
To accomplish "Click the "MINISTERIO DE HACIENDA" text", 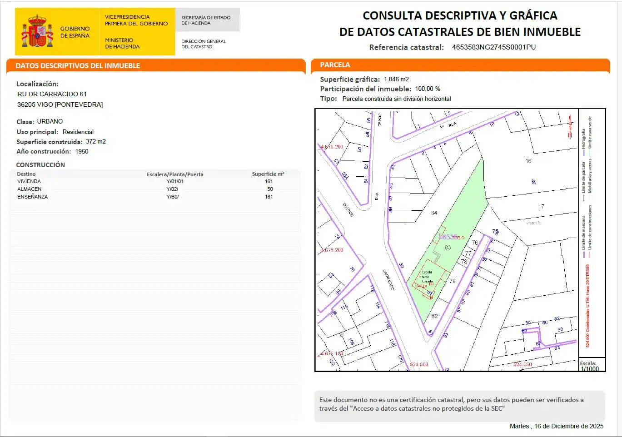I will click(x=122, y=44).
